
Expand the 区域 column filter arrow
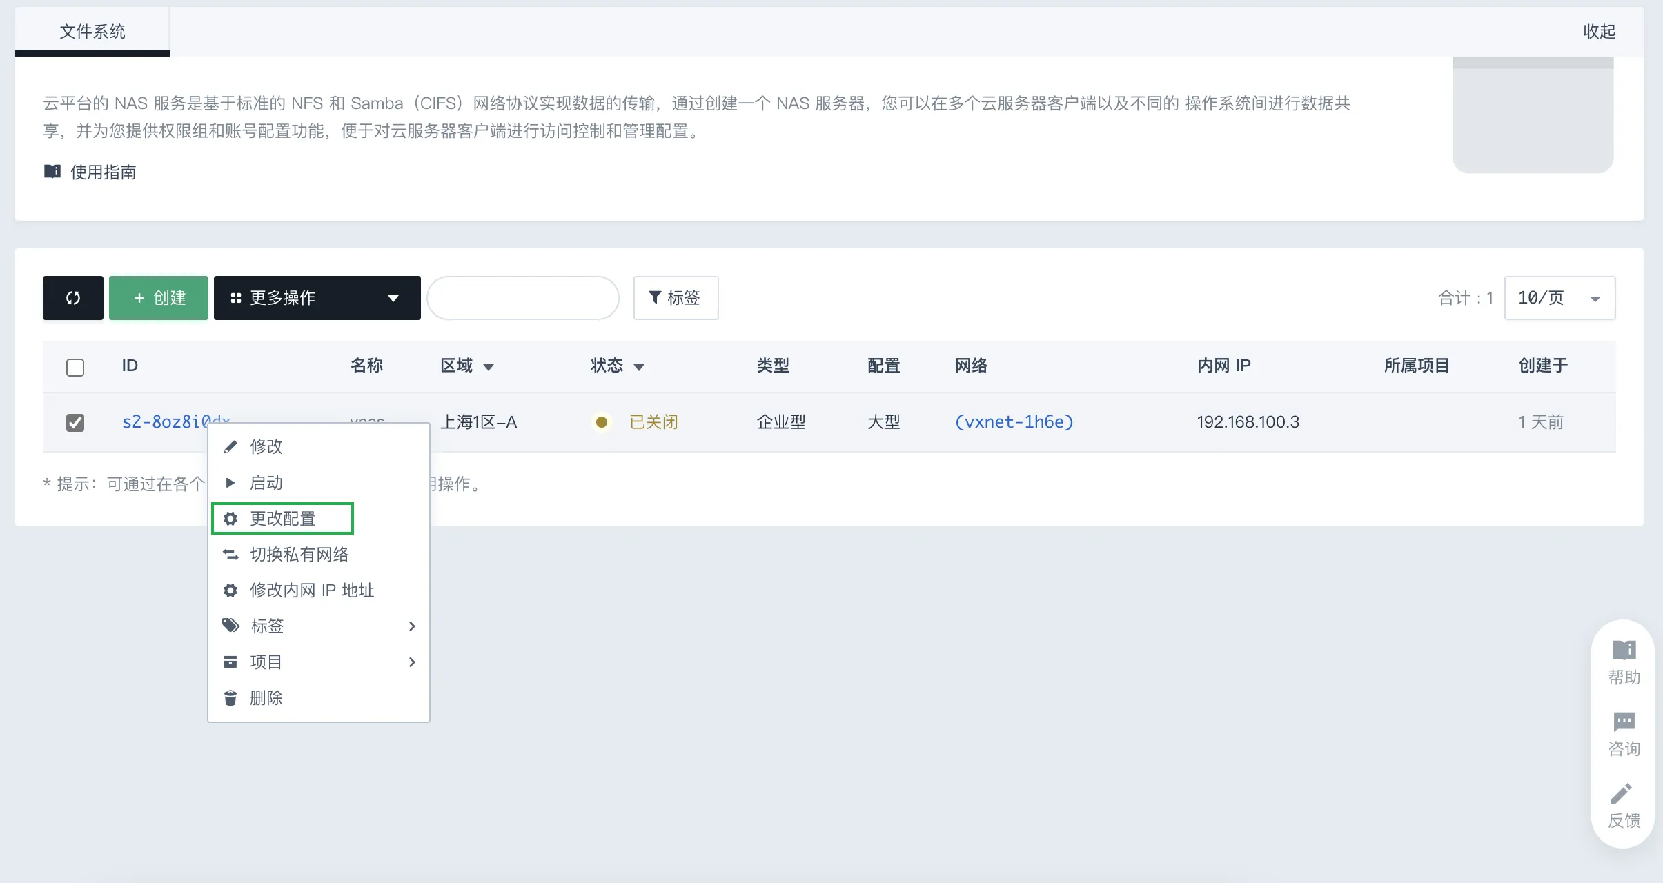click(489, 367)
